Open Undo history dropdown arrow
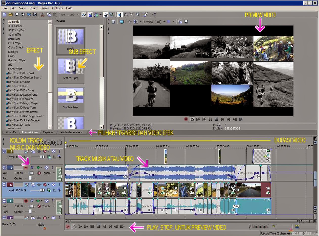The width and height of the screenshot is (319, 236). pos(68,15)
